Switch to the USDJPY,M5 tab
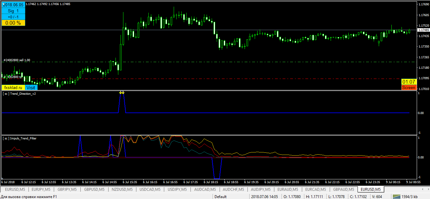Screen dimensions: 430x199 pyautogui.click(x=177, y=189)
